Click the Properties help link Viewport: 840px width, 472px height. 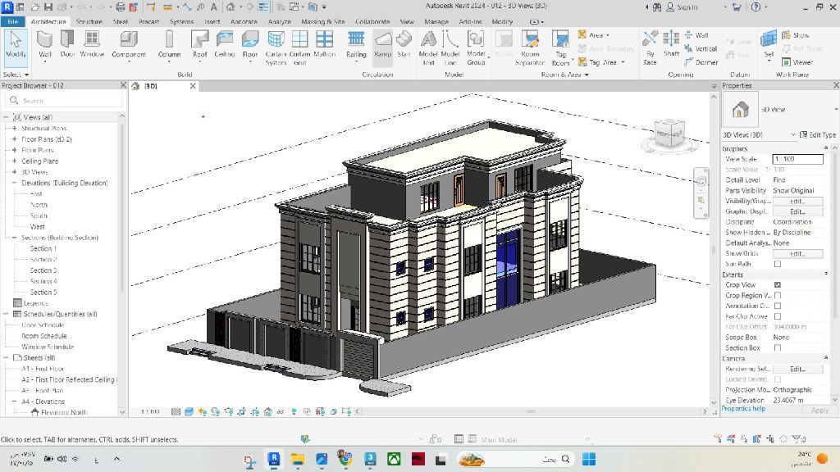(743, 409)
